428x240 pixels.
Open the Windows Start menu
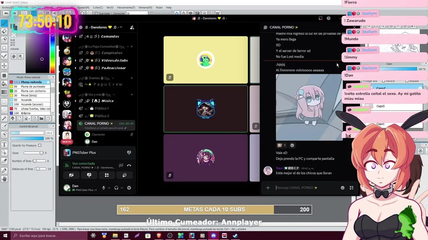(x=6, y=236)
